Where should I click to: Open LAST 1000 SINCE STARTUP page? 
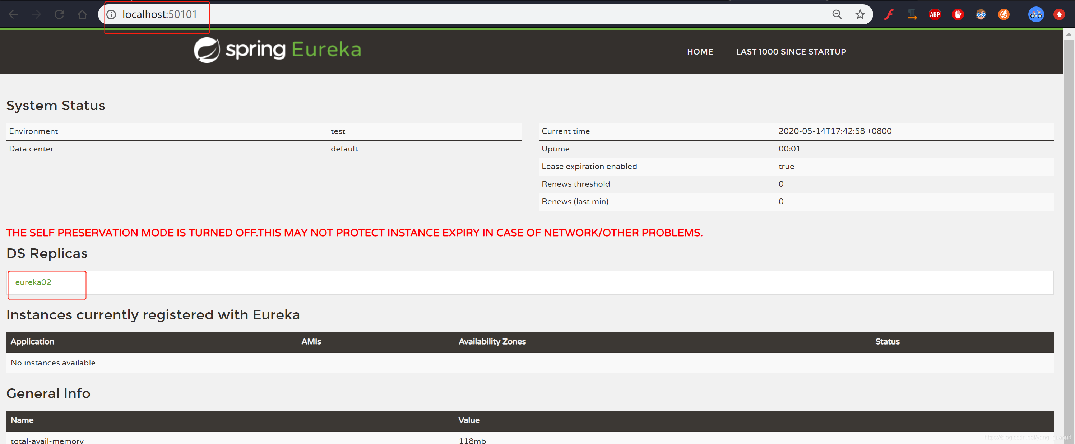coord(791,52)
